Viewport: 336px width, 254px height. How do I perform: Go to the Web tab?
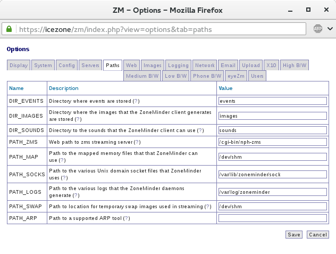point(131,65)
